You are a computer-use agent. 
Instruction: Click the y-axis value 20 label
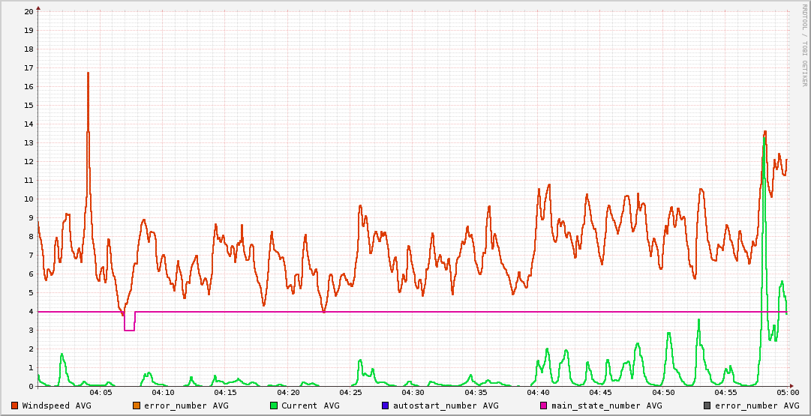coord(29,12)
